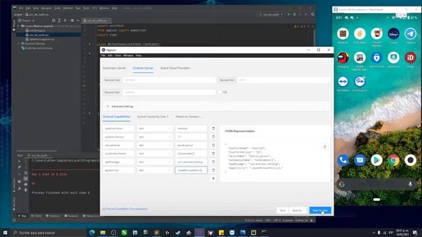This screenshot has height=237, width=422.
Task: Open Authenticator app on the phone
Action: point(377,58)
